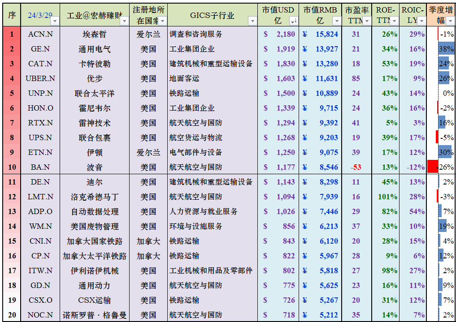Select ticker cell ETN.N
456x322 pixels.
coord(40,152)
